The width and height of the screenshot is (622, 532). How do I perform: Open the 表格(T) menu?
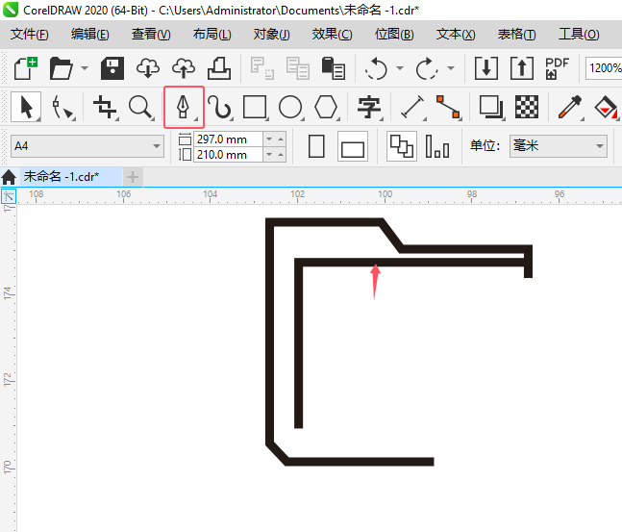[x=516, y=35]
